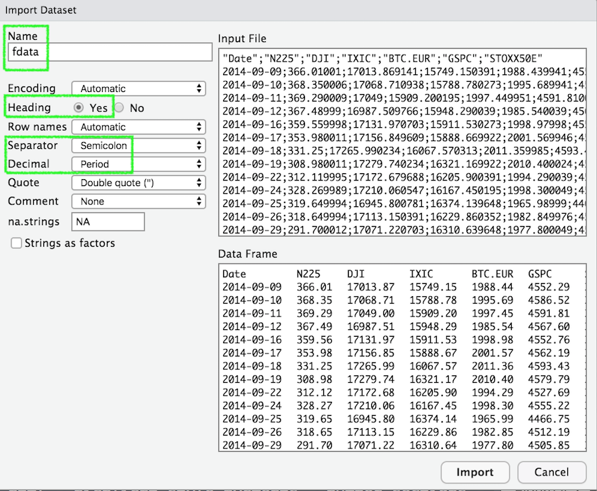Image resolution: width=597 pixels, height=491 pixels.
Task: Click the DJI column header in Data Frame
Action: [356, 274]
